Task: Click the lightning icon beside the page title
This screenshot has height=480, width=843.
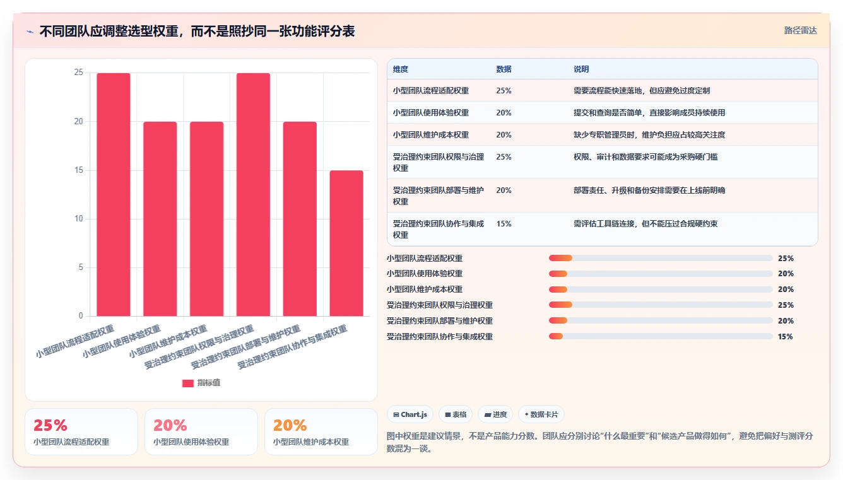Action: click(30, 31)
